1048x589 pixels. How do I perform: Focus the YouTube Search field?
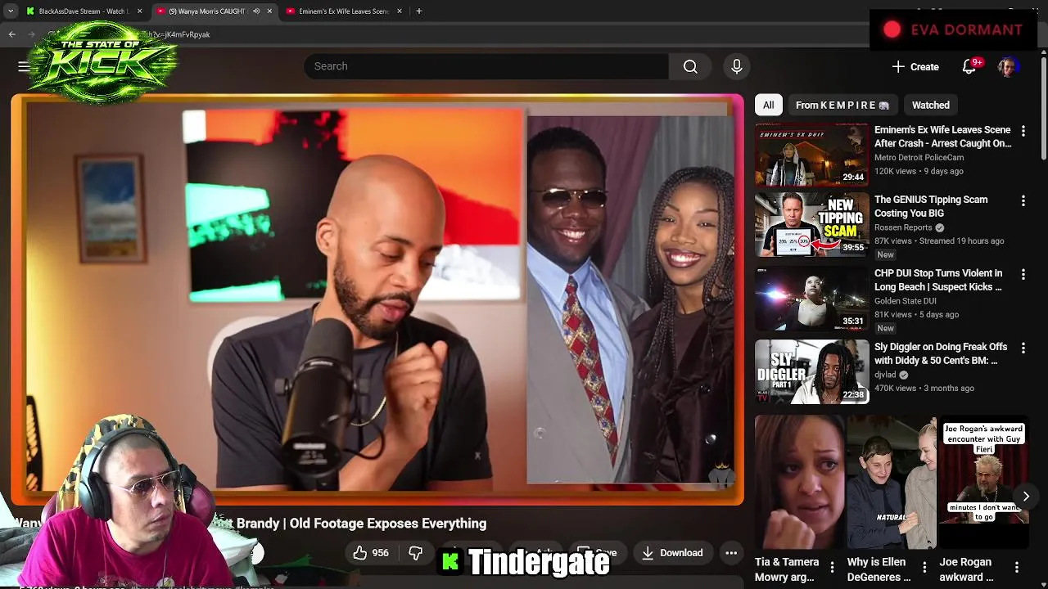coord(486,66)
